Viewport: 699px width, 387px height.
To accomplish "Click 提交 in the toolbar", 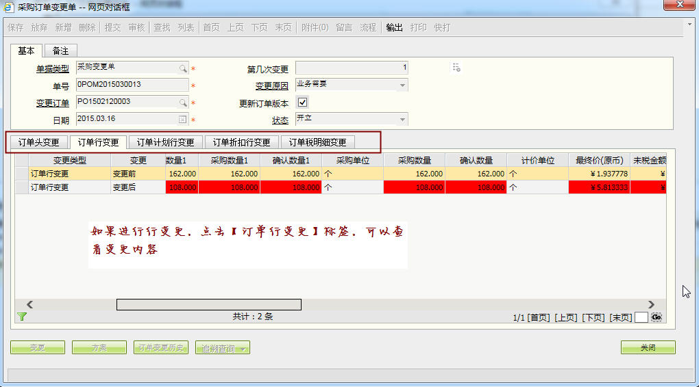I will point(113,27).
